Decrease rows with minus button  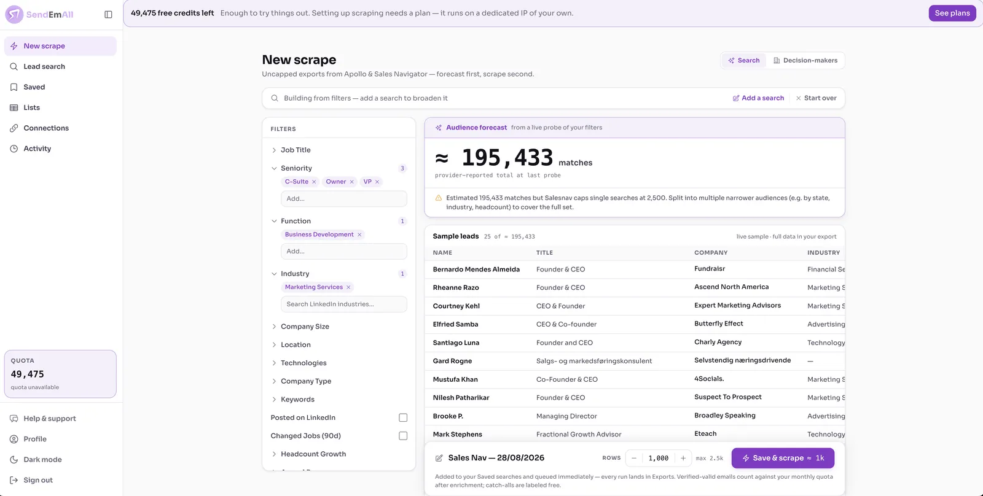pos(634,458)
